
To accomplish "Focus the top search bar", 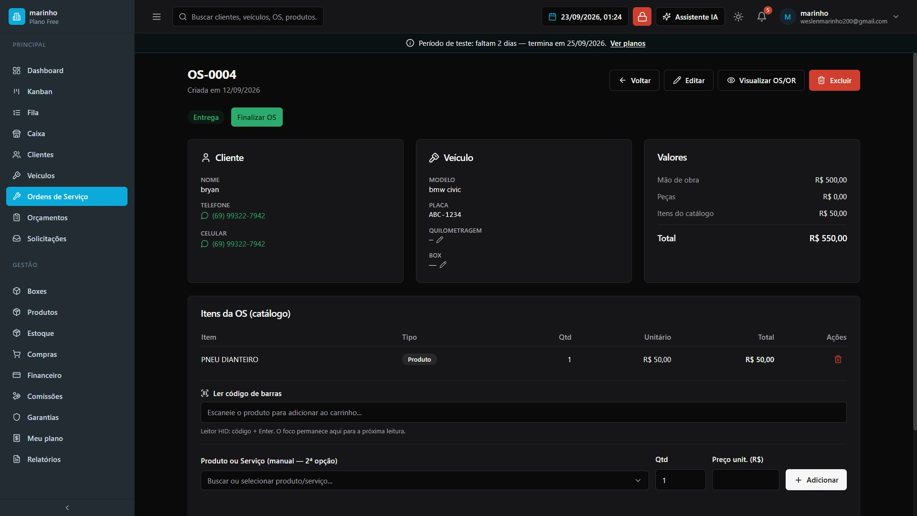I will [x=248, y=17].
